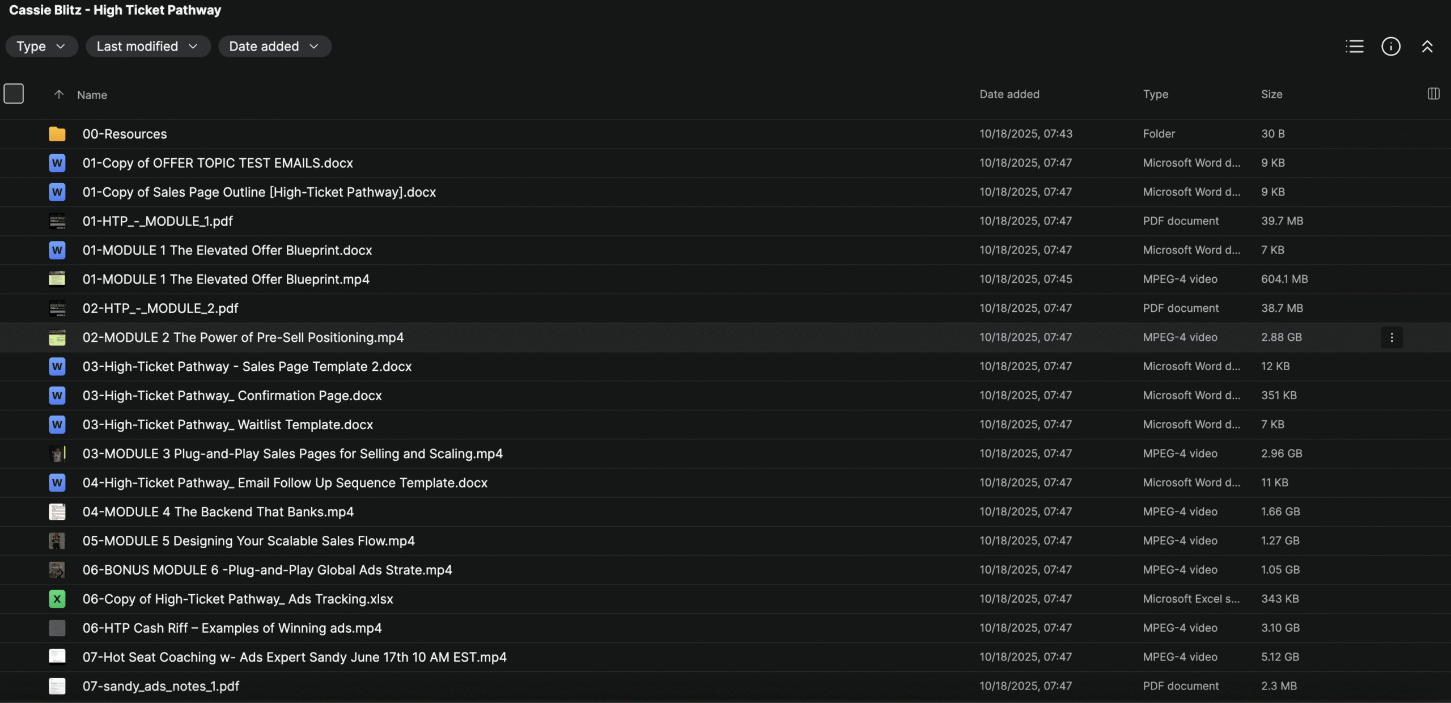Screen dimensions: 1451x703
Task: Sort by the Size column header
Action: (x=1271, y=94)
